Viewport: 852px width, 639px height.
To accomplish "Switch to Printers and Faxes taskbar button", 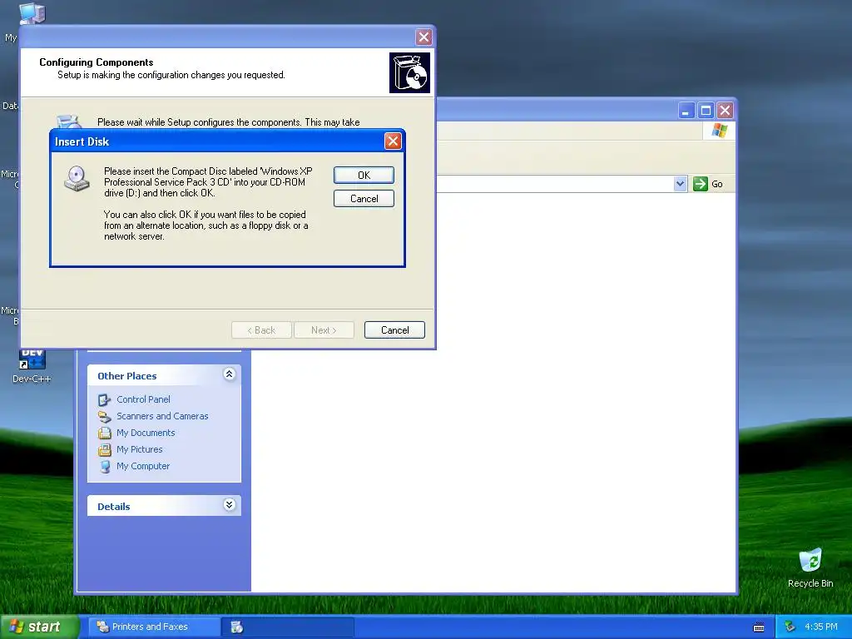I will (156, 627).
